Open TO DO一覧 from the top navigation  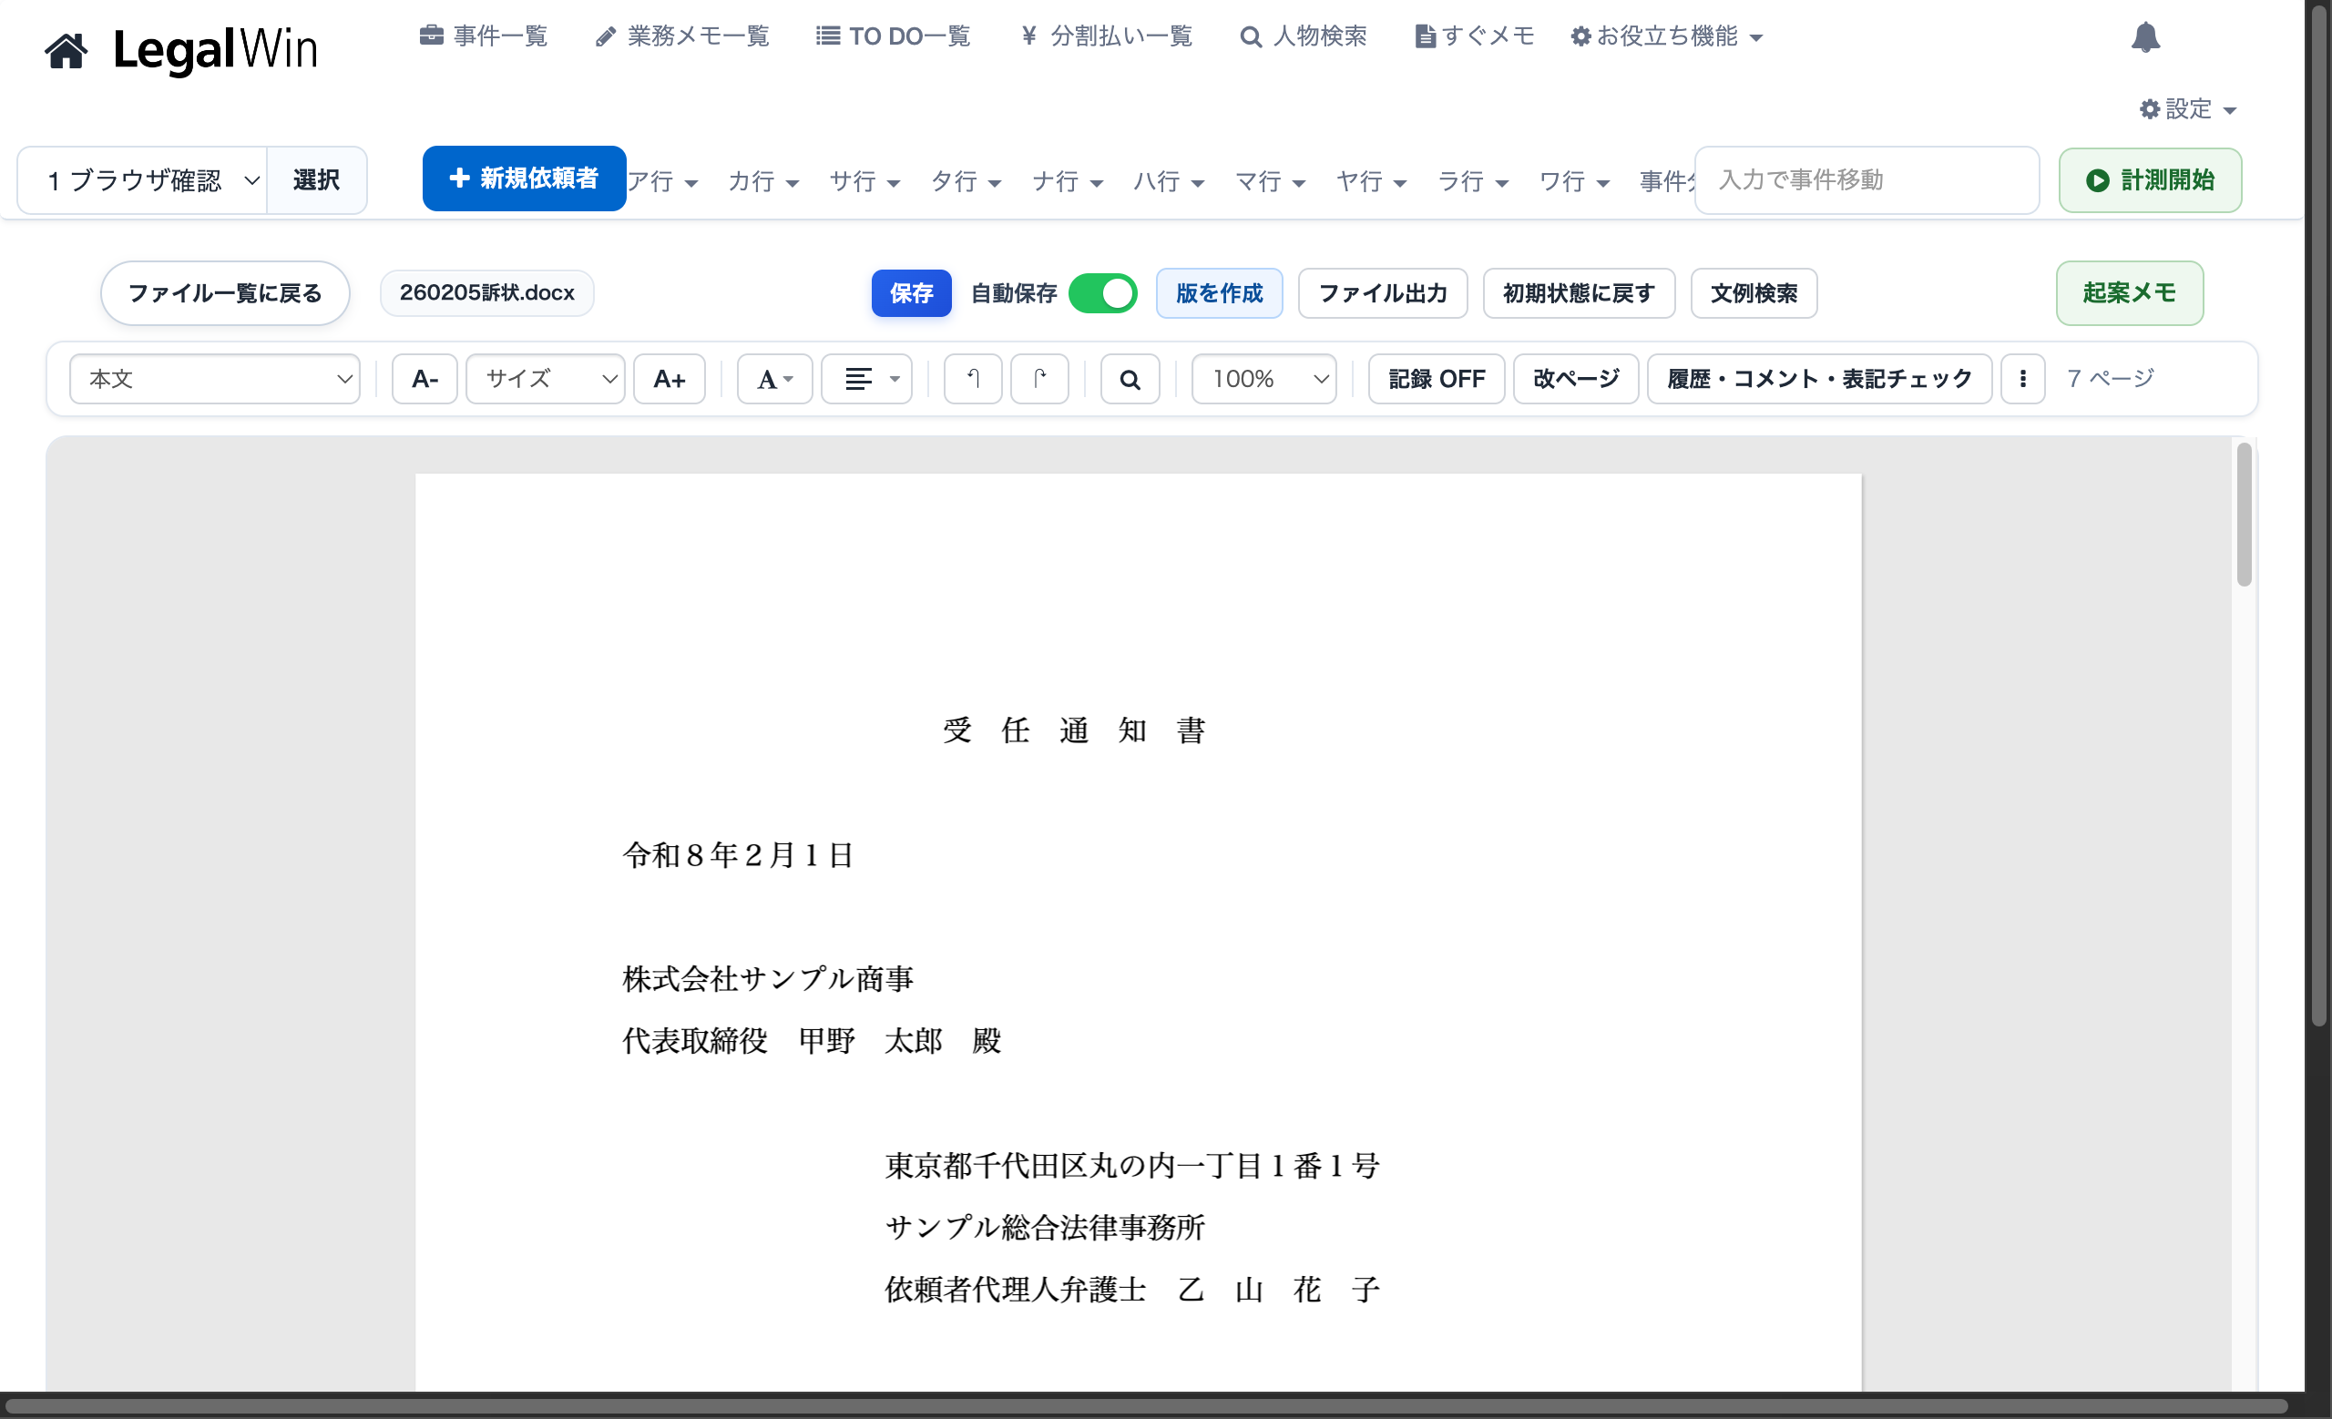click(x=894, y=36)
